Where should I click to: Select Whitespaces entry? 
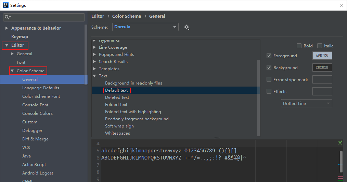click(x=117, y=133)
